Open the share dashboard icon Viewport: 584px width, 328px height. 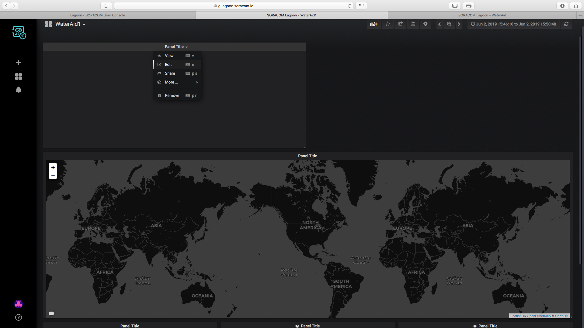tap(400, 24)
